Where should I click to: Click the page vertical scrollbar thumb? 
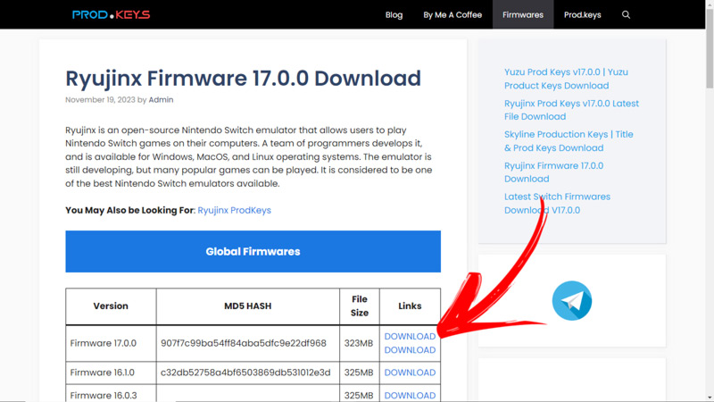[710, 48]
